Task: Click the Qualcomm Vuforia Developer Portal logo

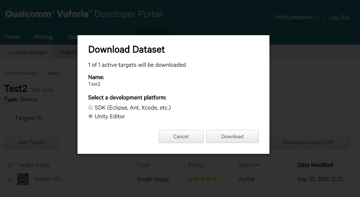Action: pos(84,14)
